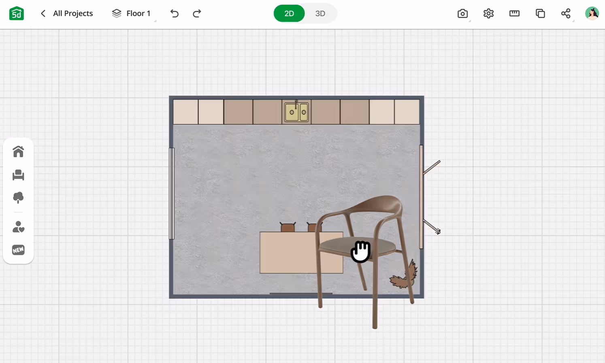The height and width of the screenshot is (363, 605).
Task: Select the leftmost kitchen cabinet
Action: pos(186,112)
